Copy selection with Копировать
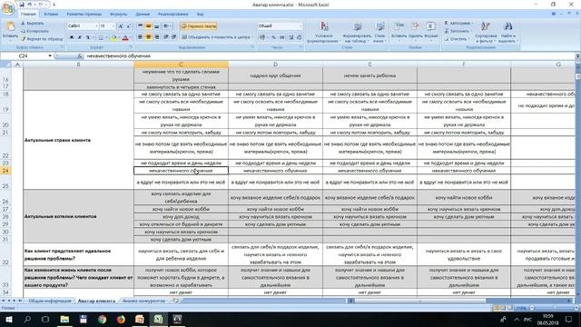581x327 pixels. pos(34,31)
